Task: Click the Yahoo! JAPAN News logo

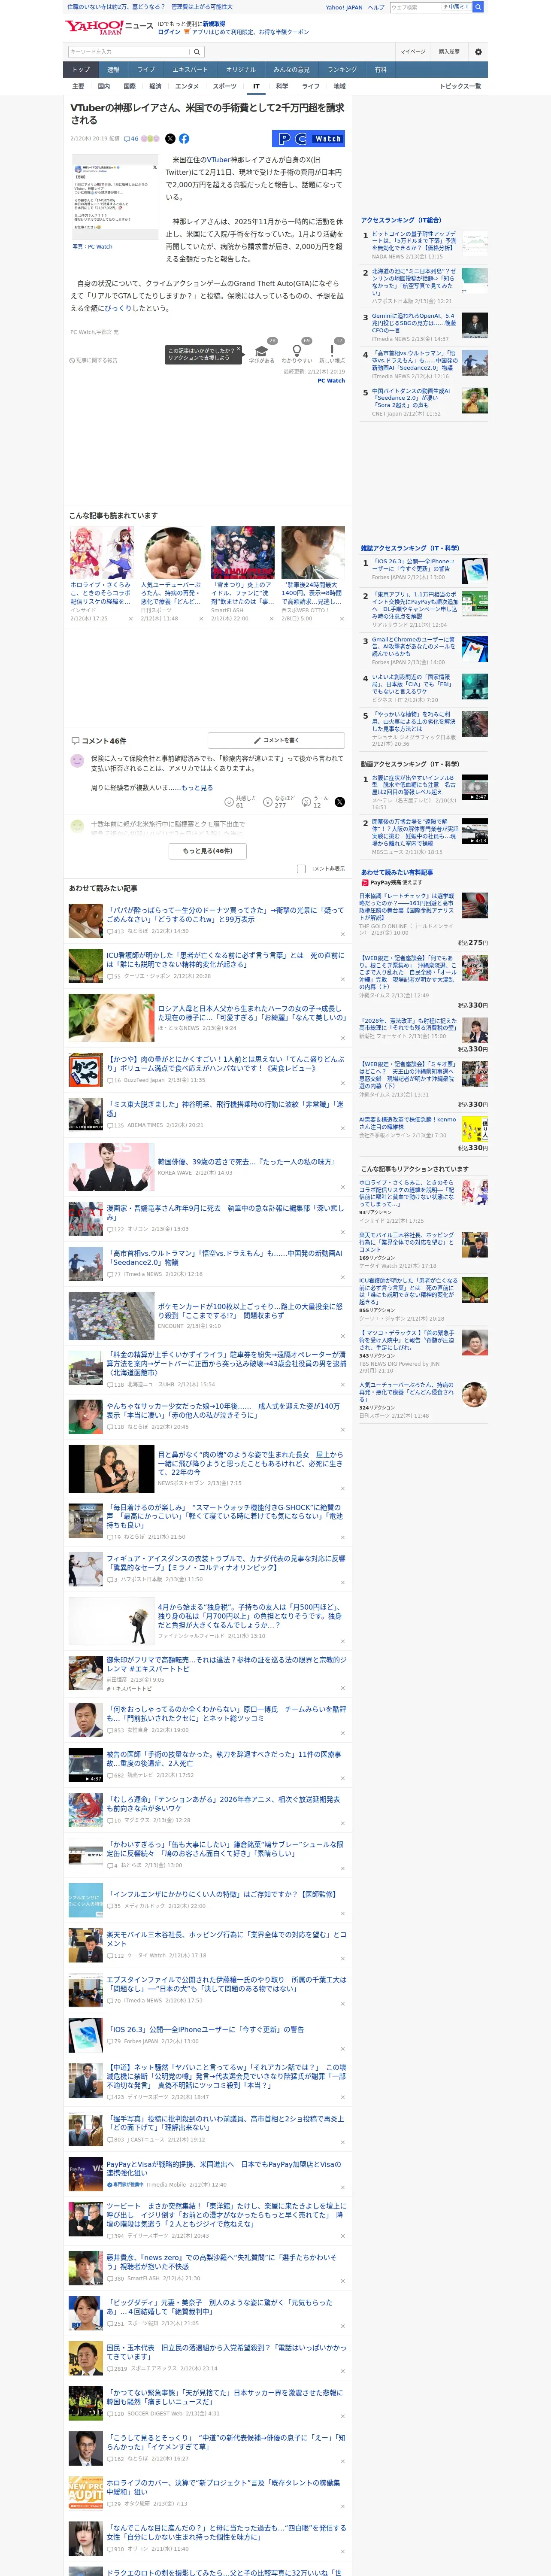Action: [109, 28]
